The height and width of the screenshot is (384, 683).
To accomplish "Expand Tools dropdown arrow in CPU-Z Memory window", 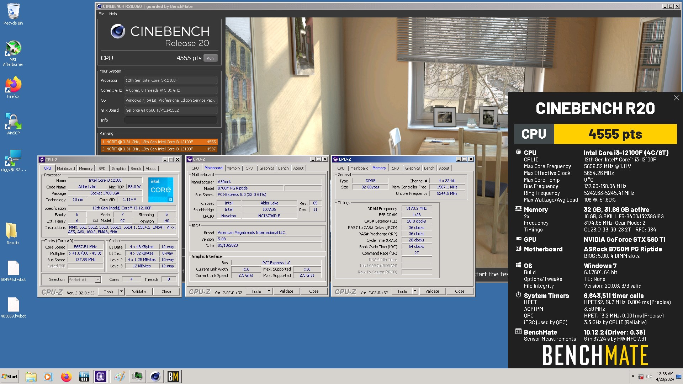I will point(415,291).
